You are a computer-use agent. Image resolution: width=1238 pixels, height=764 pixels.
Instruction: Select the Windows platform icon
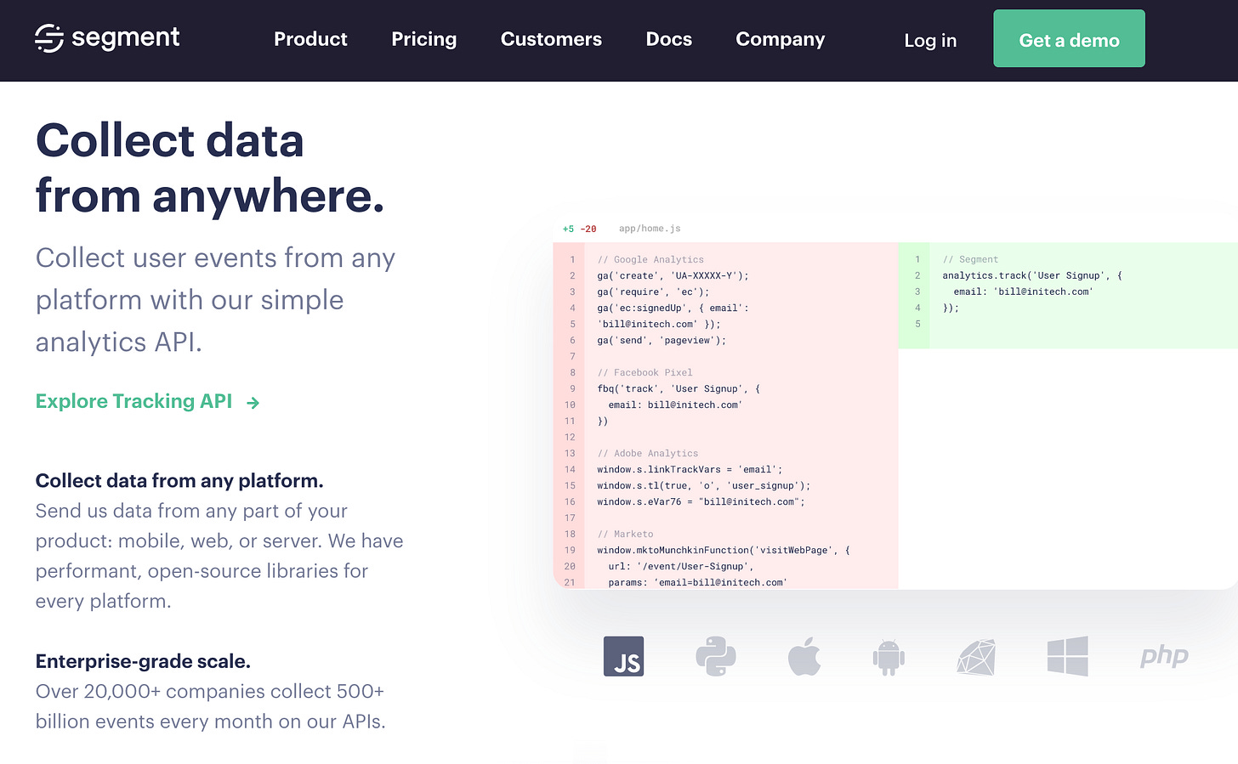(x=1068, y=656)
